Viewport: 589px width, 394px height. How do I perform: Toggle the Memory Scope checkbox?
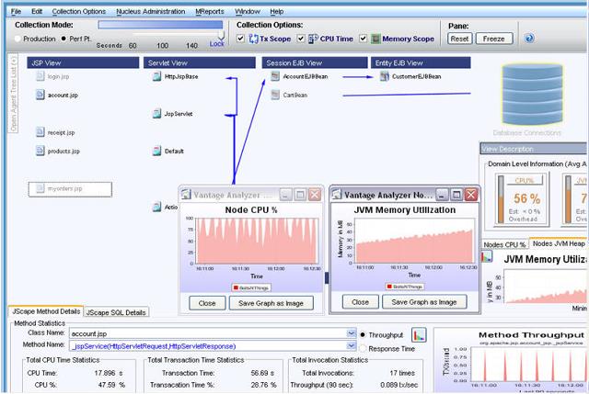(x=363, y=39)
